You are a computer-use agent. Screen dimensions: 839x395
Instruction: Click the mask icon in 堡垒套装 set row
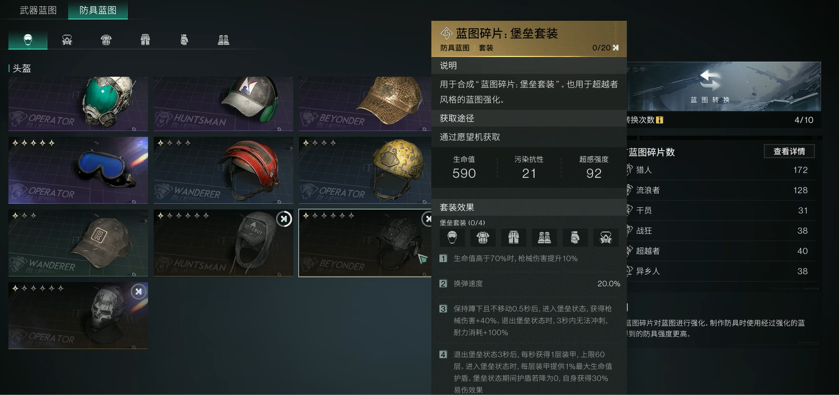click(x=606, y=237)
